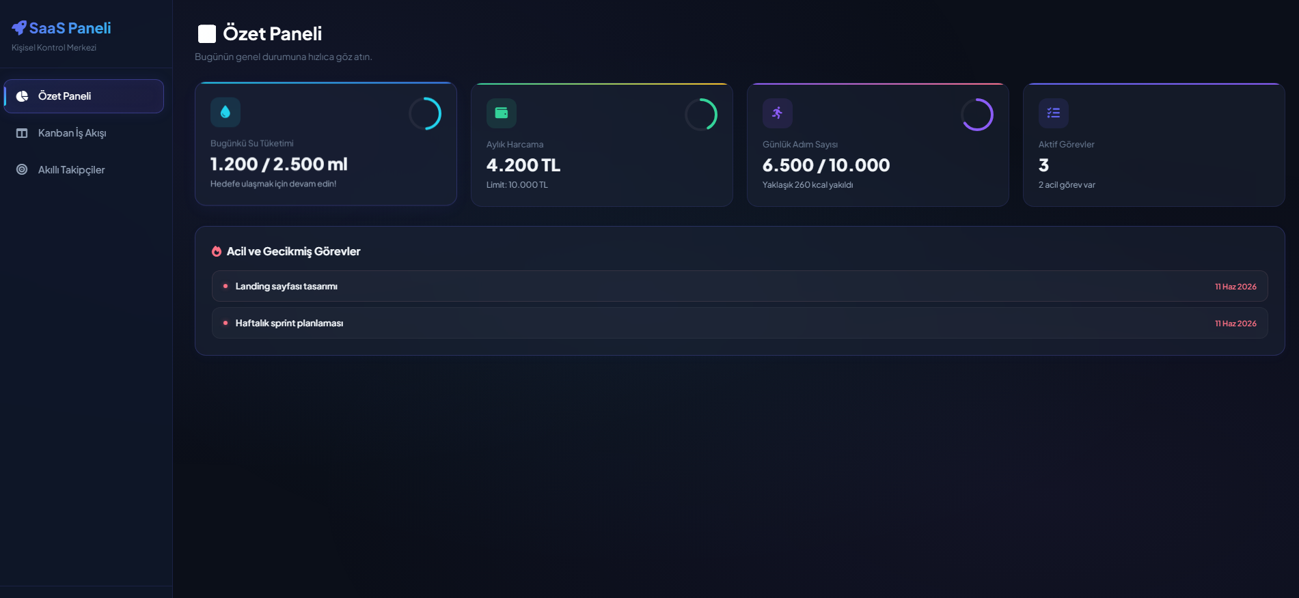Click the pie chart icon for Özet Paneli
The width and height of the screenshot is (1299, 598).
click(x=22, y=96)
